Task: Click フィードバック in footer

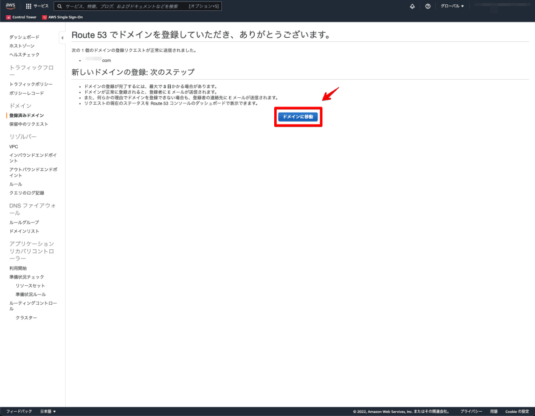Action: click(x=19, y=411)
